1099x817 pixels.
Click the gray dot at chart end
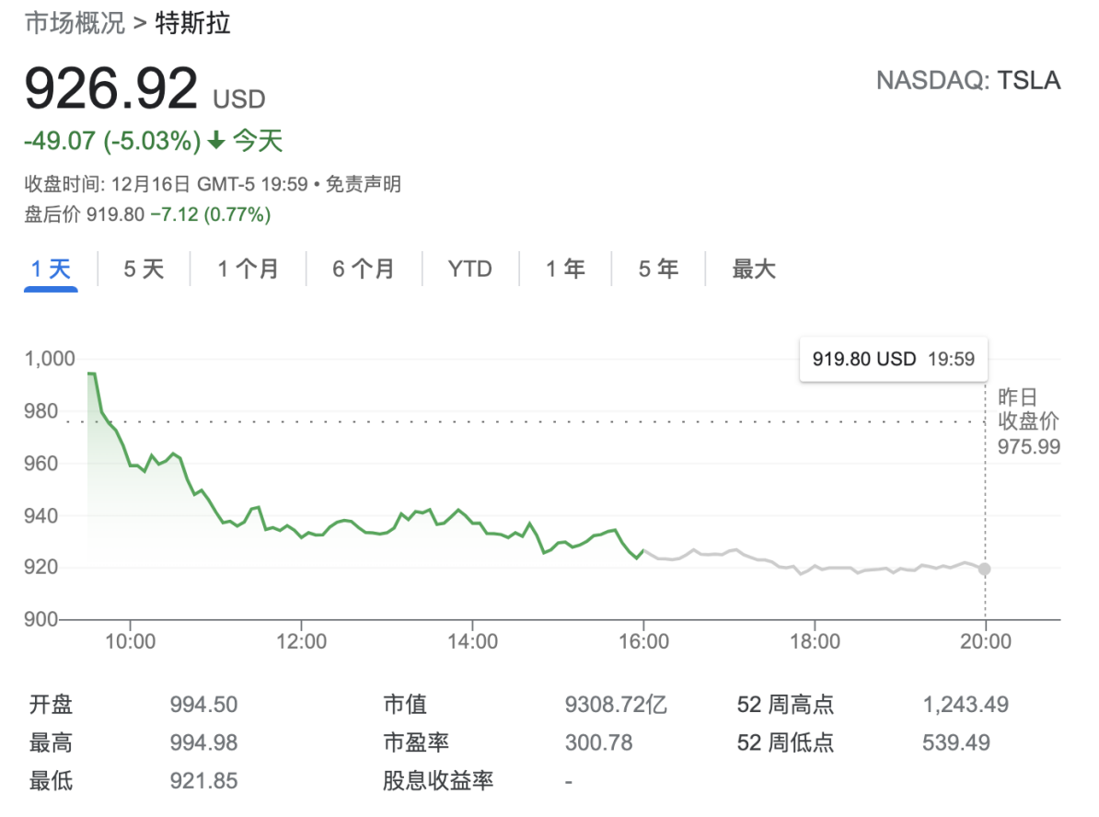click(985, 570)
